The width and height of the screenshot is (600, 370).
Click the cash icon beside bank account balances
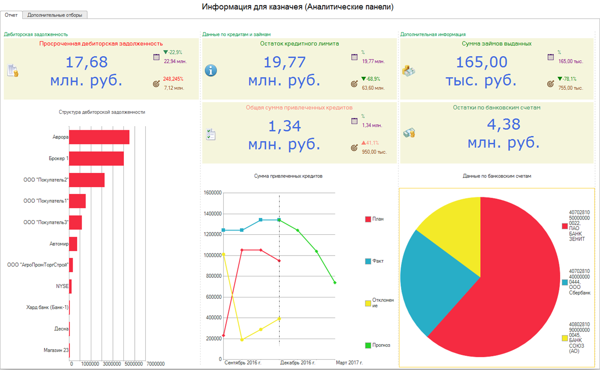tap(409, 133)
